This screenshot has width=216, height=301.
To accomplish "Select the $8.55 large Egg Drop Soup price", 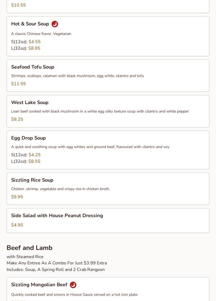I will click(x=34, y=161).
